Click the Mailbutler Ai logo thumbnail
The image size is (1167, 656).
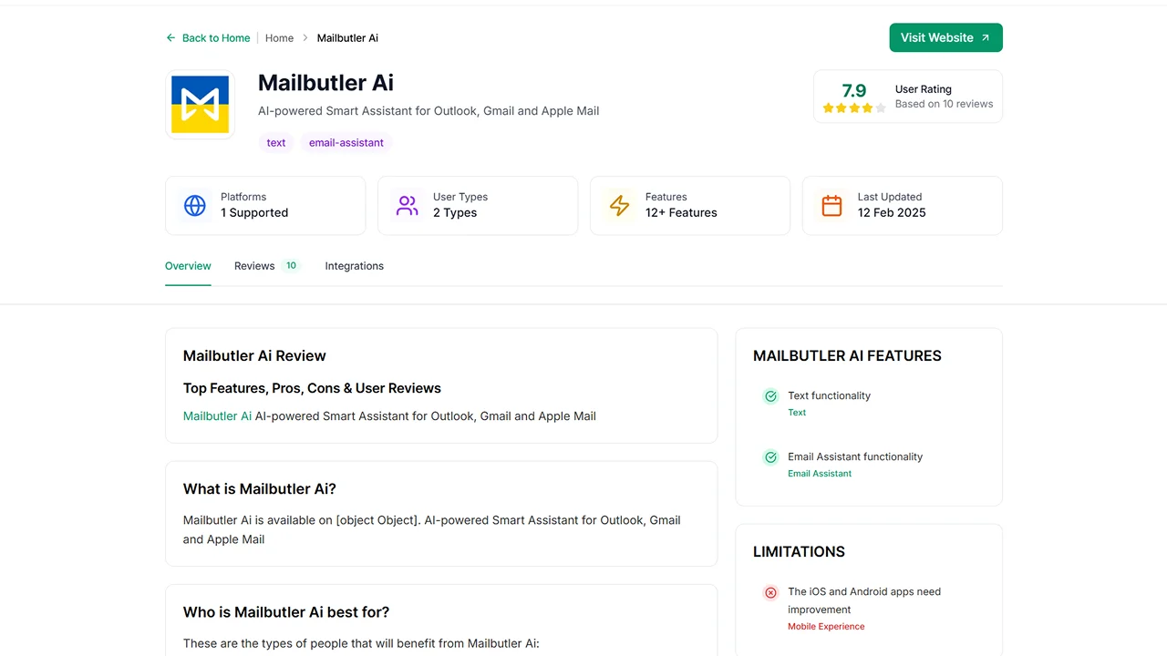point(200,105)
